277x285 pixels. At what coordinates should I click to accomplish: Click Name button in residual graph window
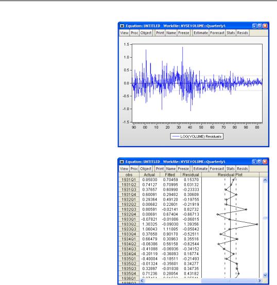[171, 33]
